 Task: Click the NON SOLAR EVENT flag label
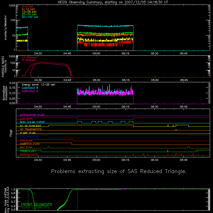(32, 122)
